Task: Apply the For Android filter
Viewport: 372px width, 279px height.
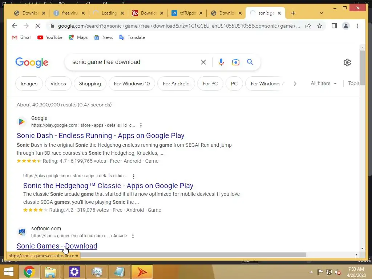Action: coord(176,84)
